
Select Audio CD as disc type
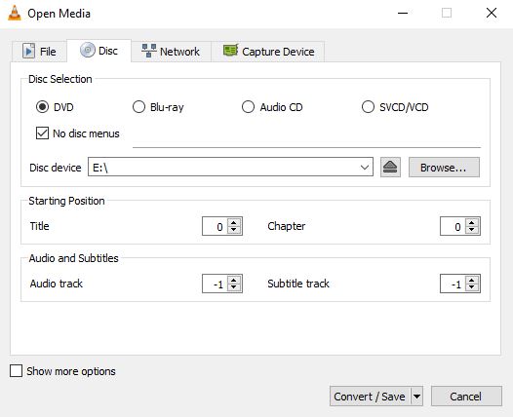point(248,107)
